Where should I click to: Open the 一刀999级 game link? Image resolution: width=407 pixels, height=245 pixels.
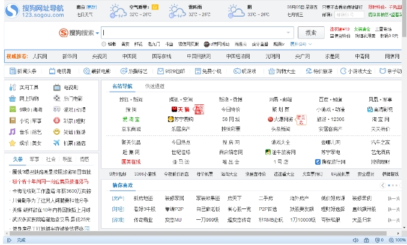coord(207,220)
